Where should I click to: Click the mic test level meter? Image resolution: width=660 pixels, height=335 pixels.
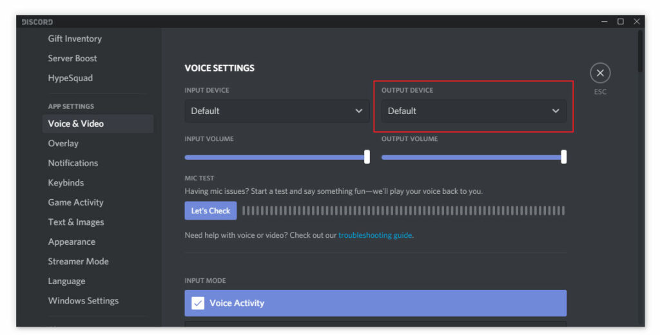tap(403, 211)
